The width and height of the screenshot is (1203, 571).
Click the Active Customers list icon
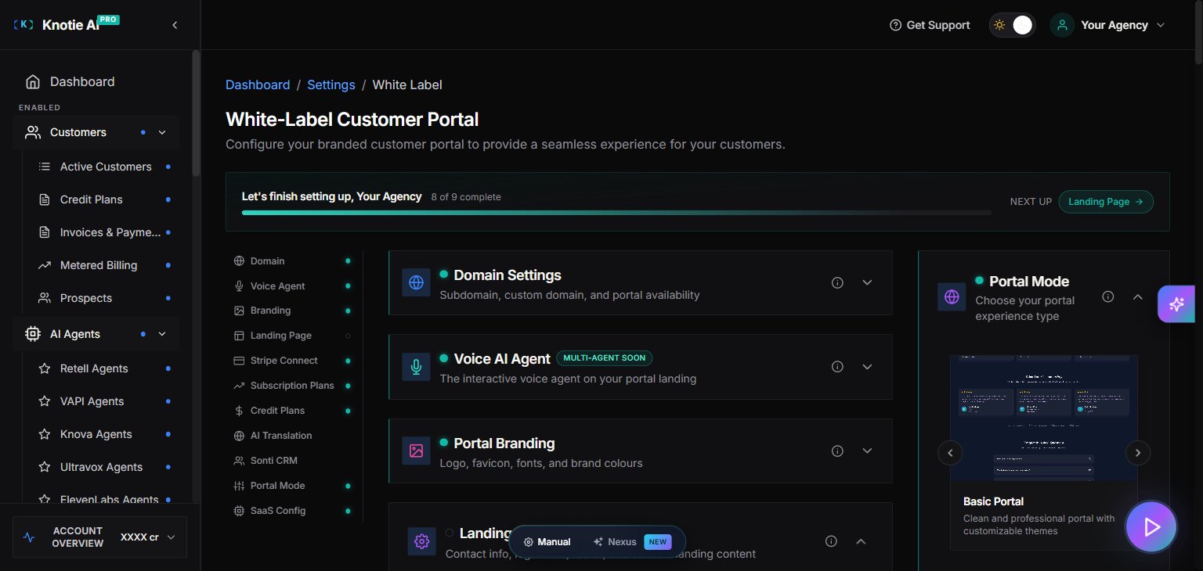(x=45, y=167)
